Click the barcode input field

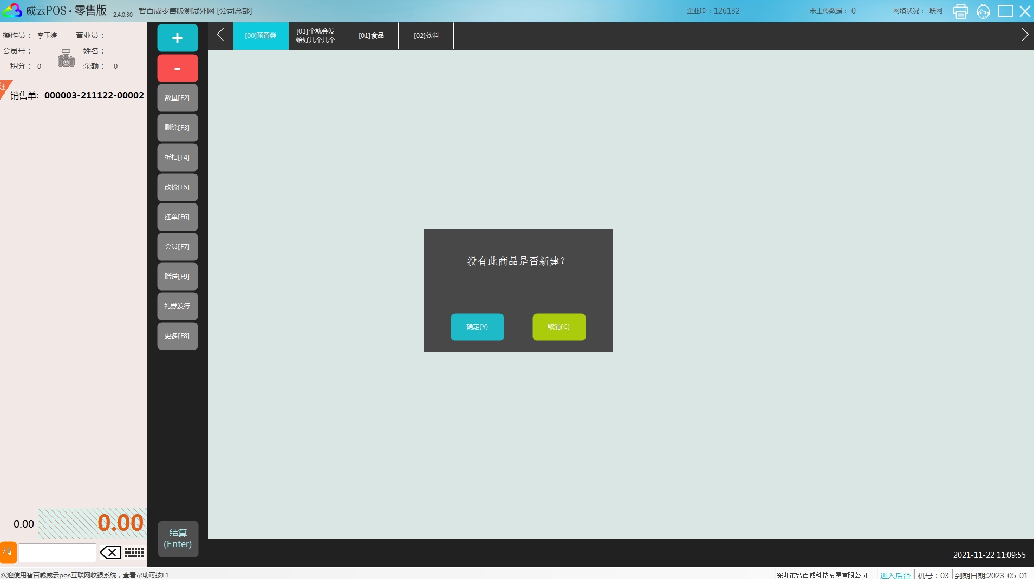[57, 552]
